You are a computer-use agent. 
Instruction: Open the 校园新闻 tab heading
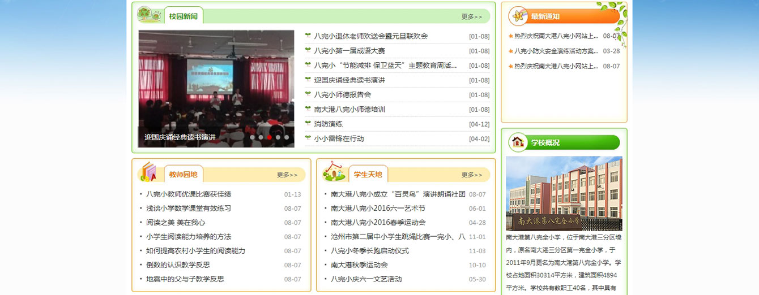pos(184,16)
